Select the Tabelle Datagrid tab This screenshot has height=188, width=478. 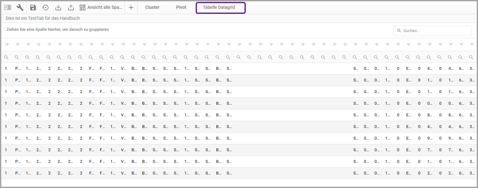click(x=219, y=8)
